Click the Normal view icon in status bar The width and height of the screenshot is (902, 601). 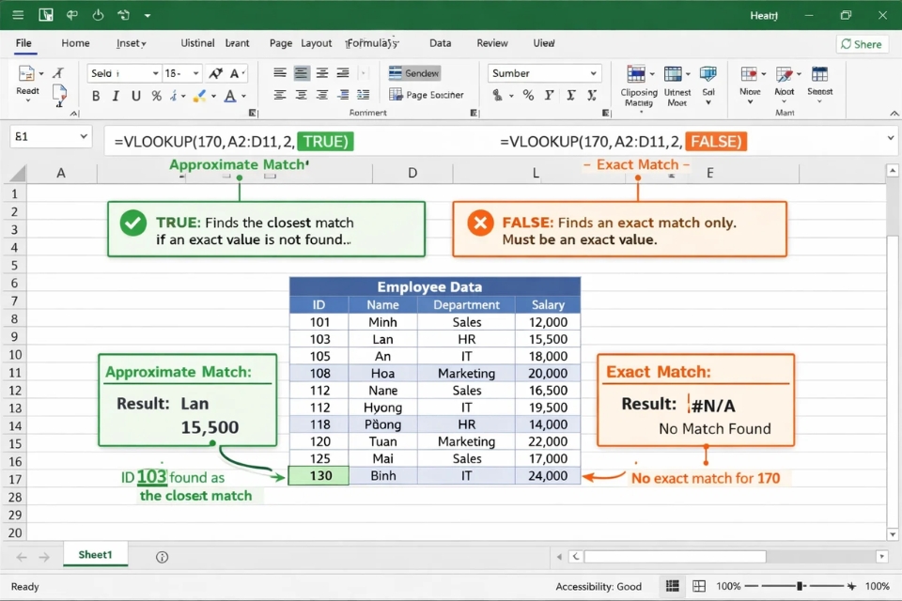[673, 586]
